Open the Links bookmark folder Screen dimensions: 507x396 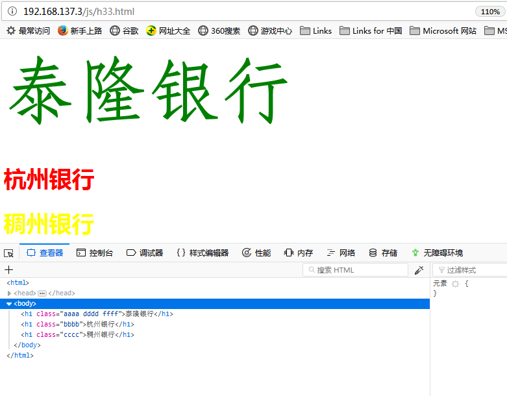[x=316, y=31]
